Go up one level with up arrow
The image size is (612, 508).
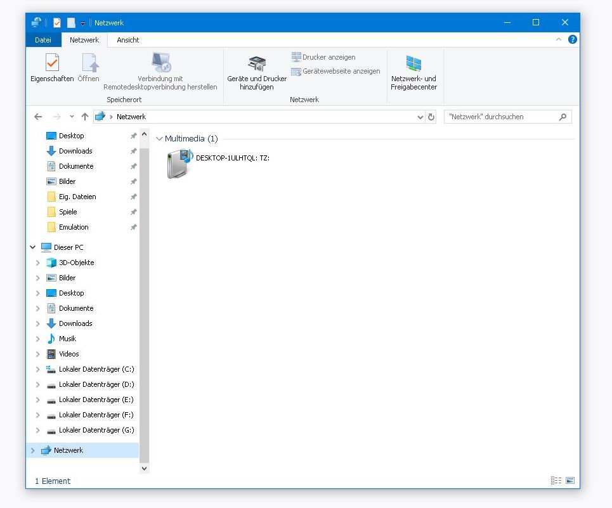[x=85, y=117]
